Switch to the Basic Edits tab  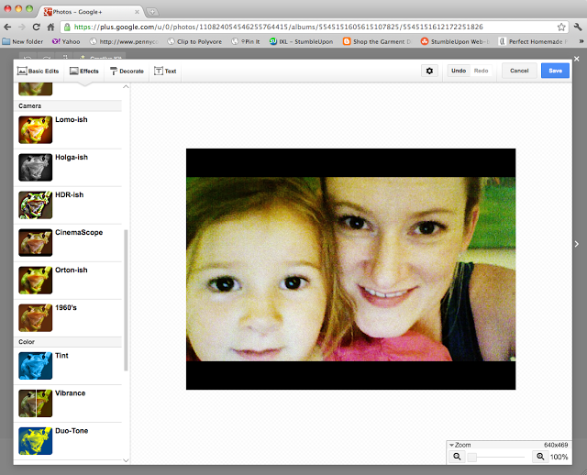[37, 71]
